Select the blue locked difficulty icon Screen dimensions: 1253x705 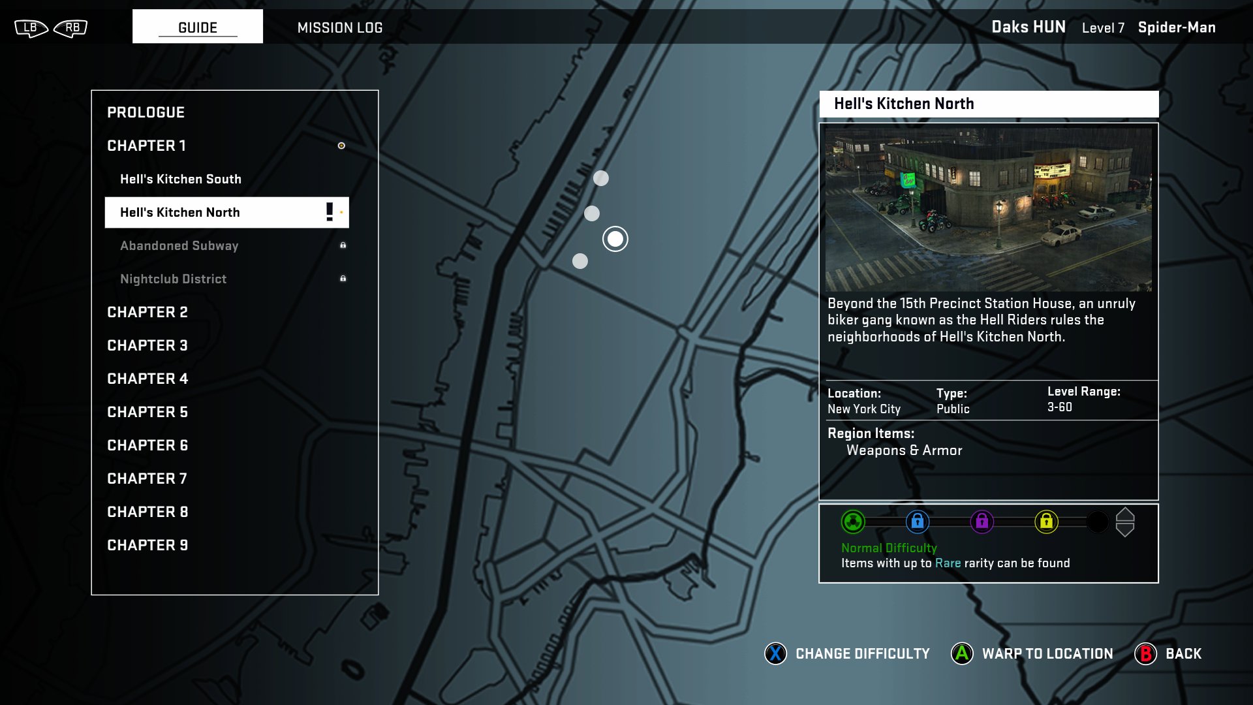coord(918,522)
